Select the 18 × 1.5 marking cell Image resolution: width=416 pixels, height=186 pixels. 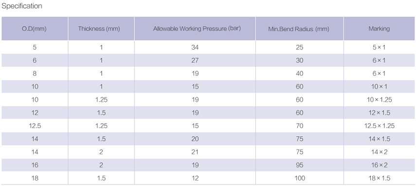tap(379, 178)
